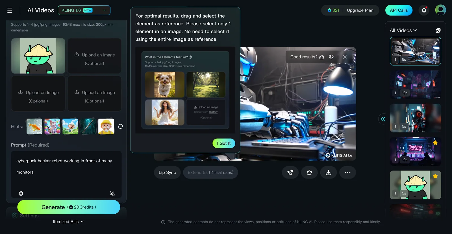Refresh the hints list
This screenshot has height=234, width=452.
120,126
